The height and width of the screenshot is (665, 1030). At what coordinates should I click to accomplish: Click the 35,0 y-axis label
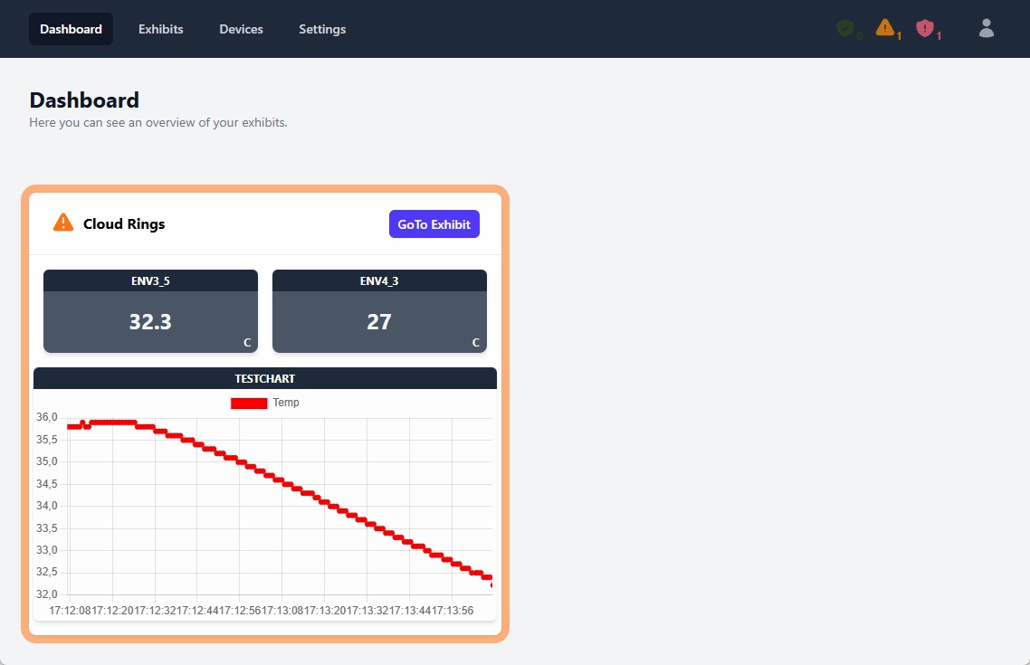point(47,461)
